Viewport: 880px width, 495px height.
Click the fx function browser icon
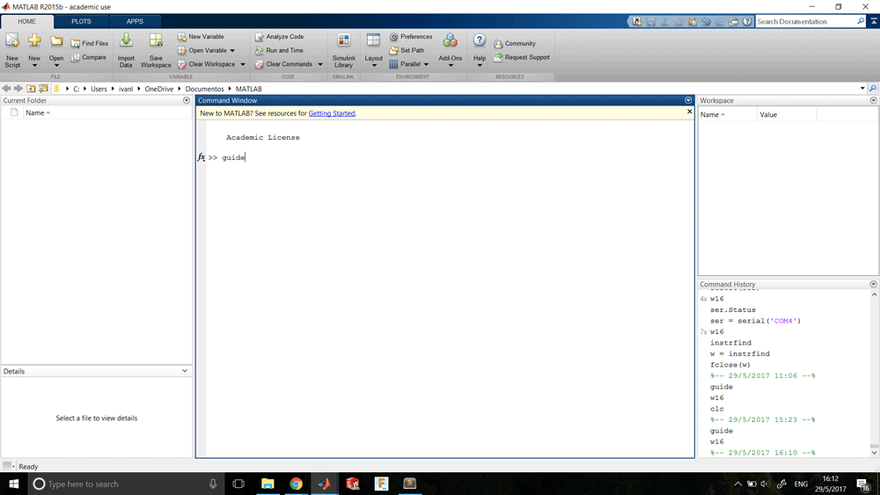click(201, 157)
